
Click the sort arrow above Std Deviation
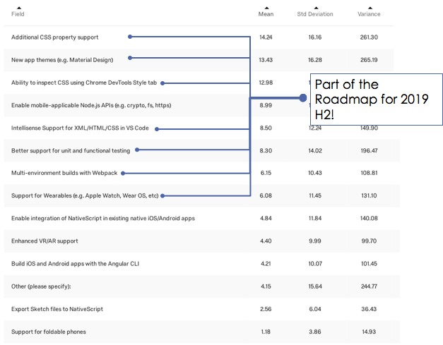point(315,8)
